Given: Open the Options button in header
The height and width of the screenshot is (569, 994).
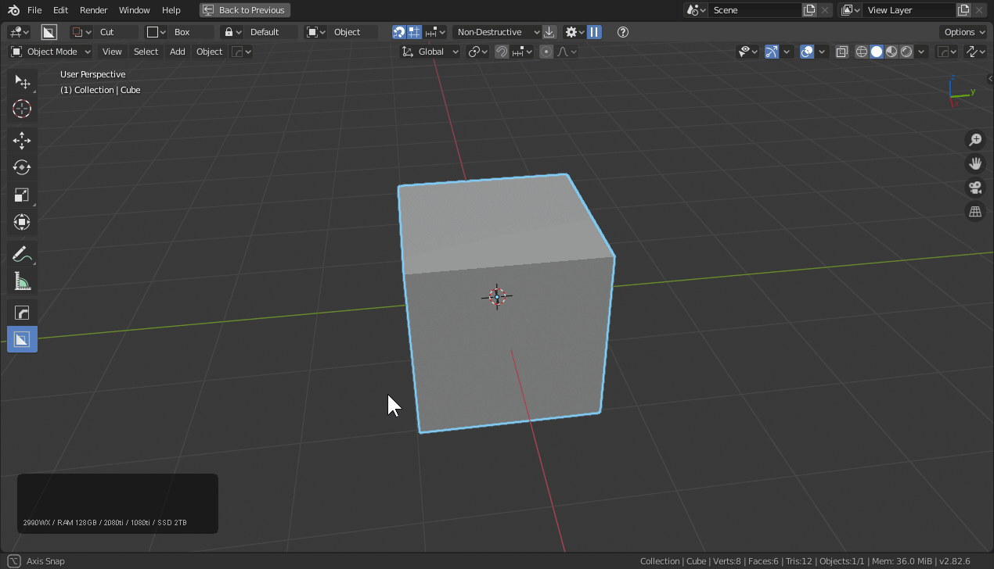Looking at the screenshot, I should pos(963,32).
